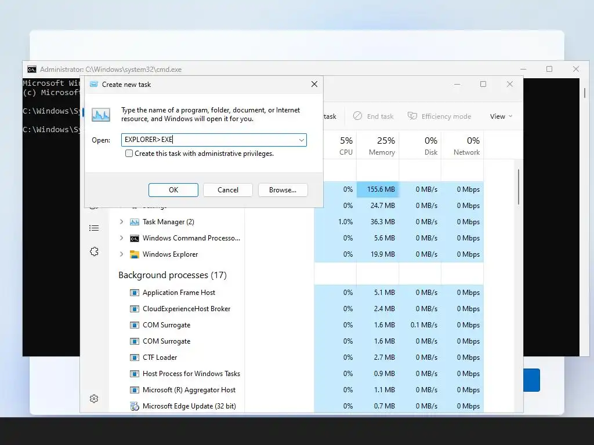594x445 pixels.
Task: Click the 0.1 MB/s disk value
Action: (424, 325)
